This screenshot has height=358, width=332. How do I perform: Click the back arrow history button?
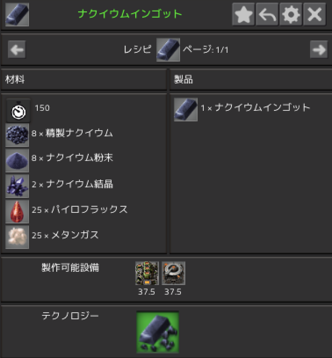coord(267,14)
